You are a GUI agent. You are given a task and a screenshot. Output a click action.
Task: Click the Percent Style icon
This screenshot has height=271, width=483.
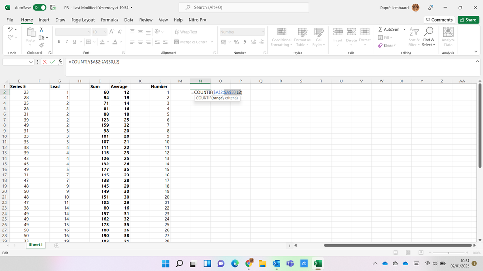pyautogui.click(x=236, y=42)
